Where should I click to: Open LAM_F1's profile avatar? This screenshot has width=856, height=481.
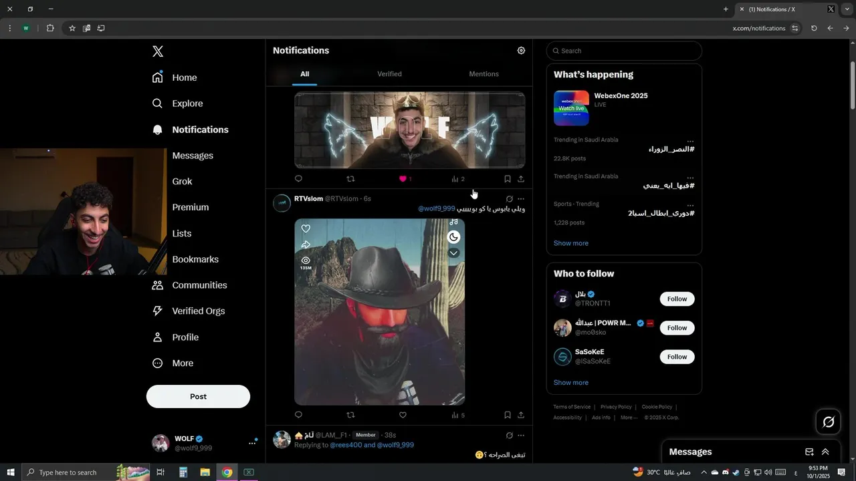tap(282, 440)
